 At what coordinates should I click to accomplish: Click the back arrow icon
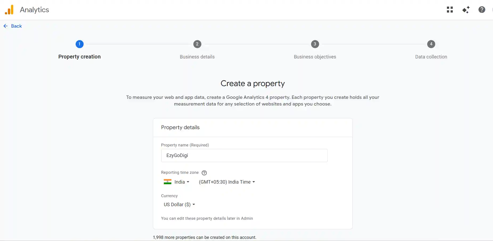(x=6, y=26)
